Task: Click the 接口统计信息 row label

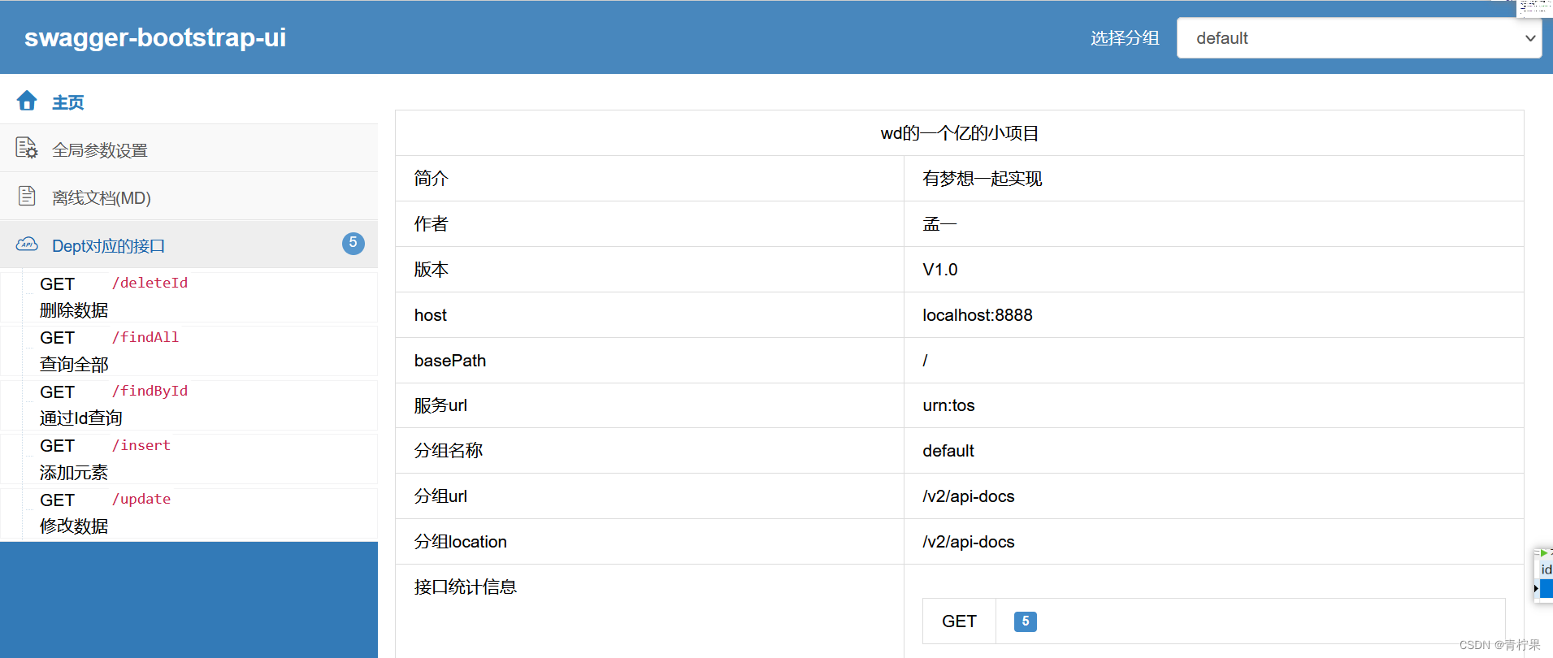Action: pos(466,587)
